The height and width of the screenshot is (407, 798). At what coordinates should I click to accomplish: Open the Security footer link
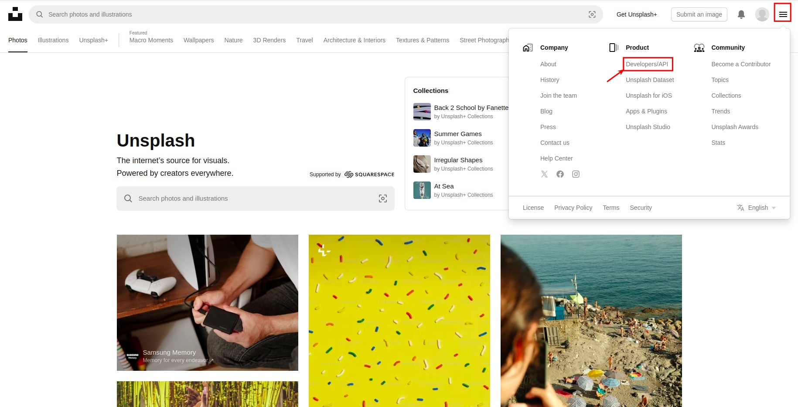coord(641,208)
